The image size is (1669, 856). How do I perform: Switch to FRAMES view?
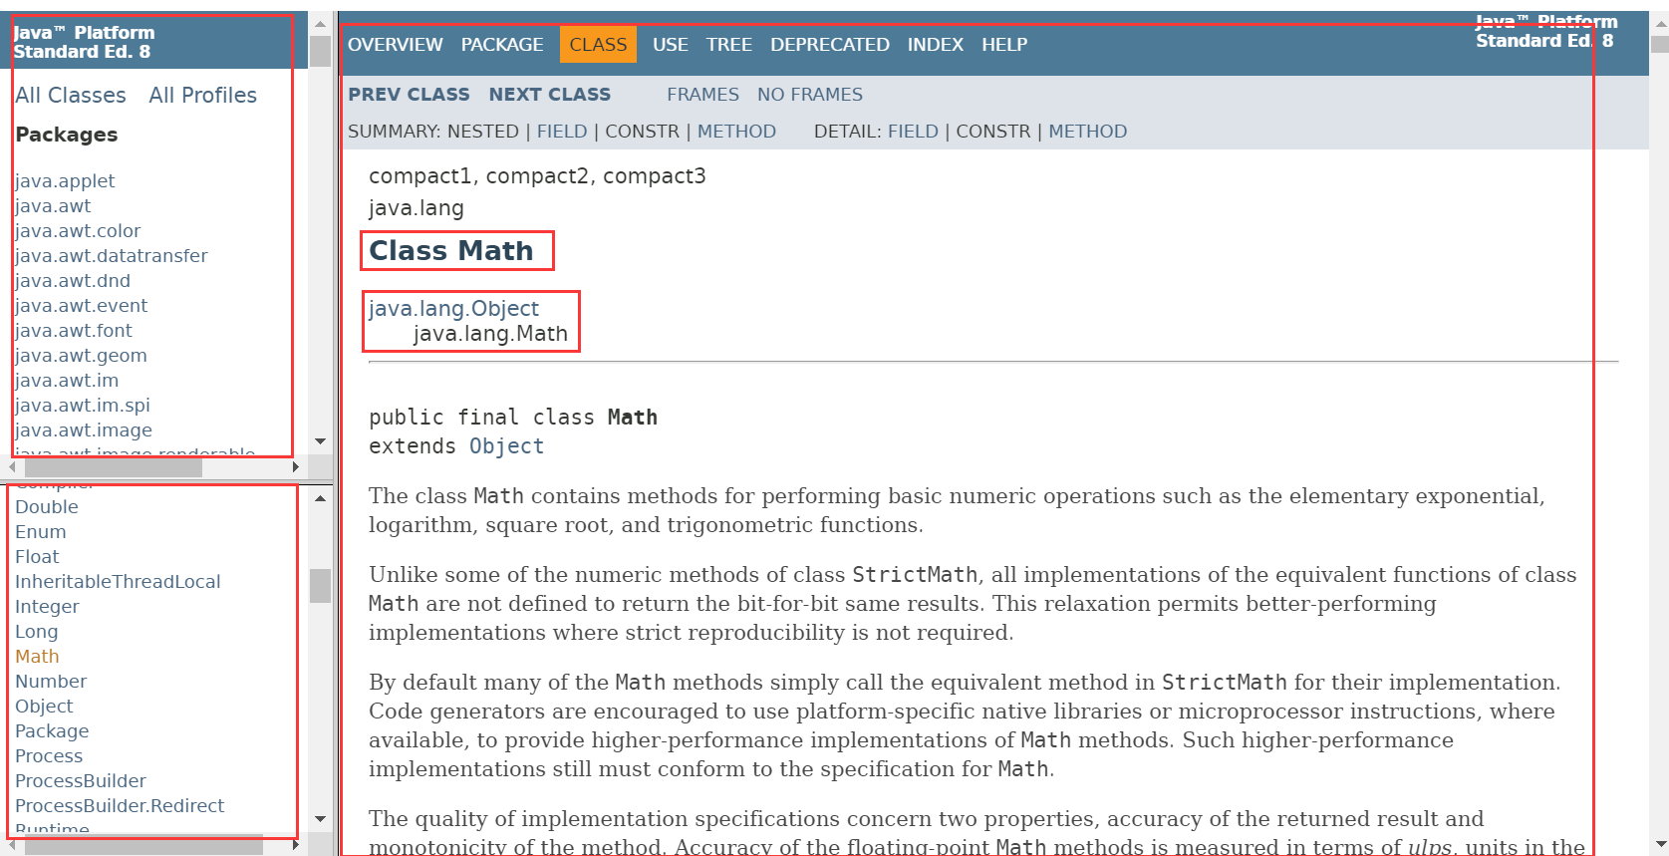pyautogui.click(x=703, y=95)
